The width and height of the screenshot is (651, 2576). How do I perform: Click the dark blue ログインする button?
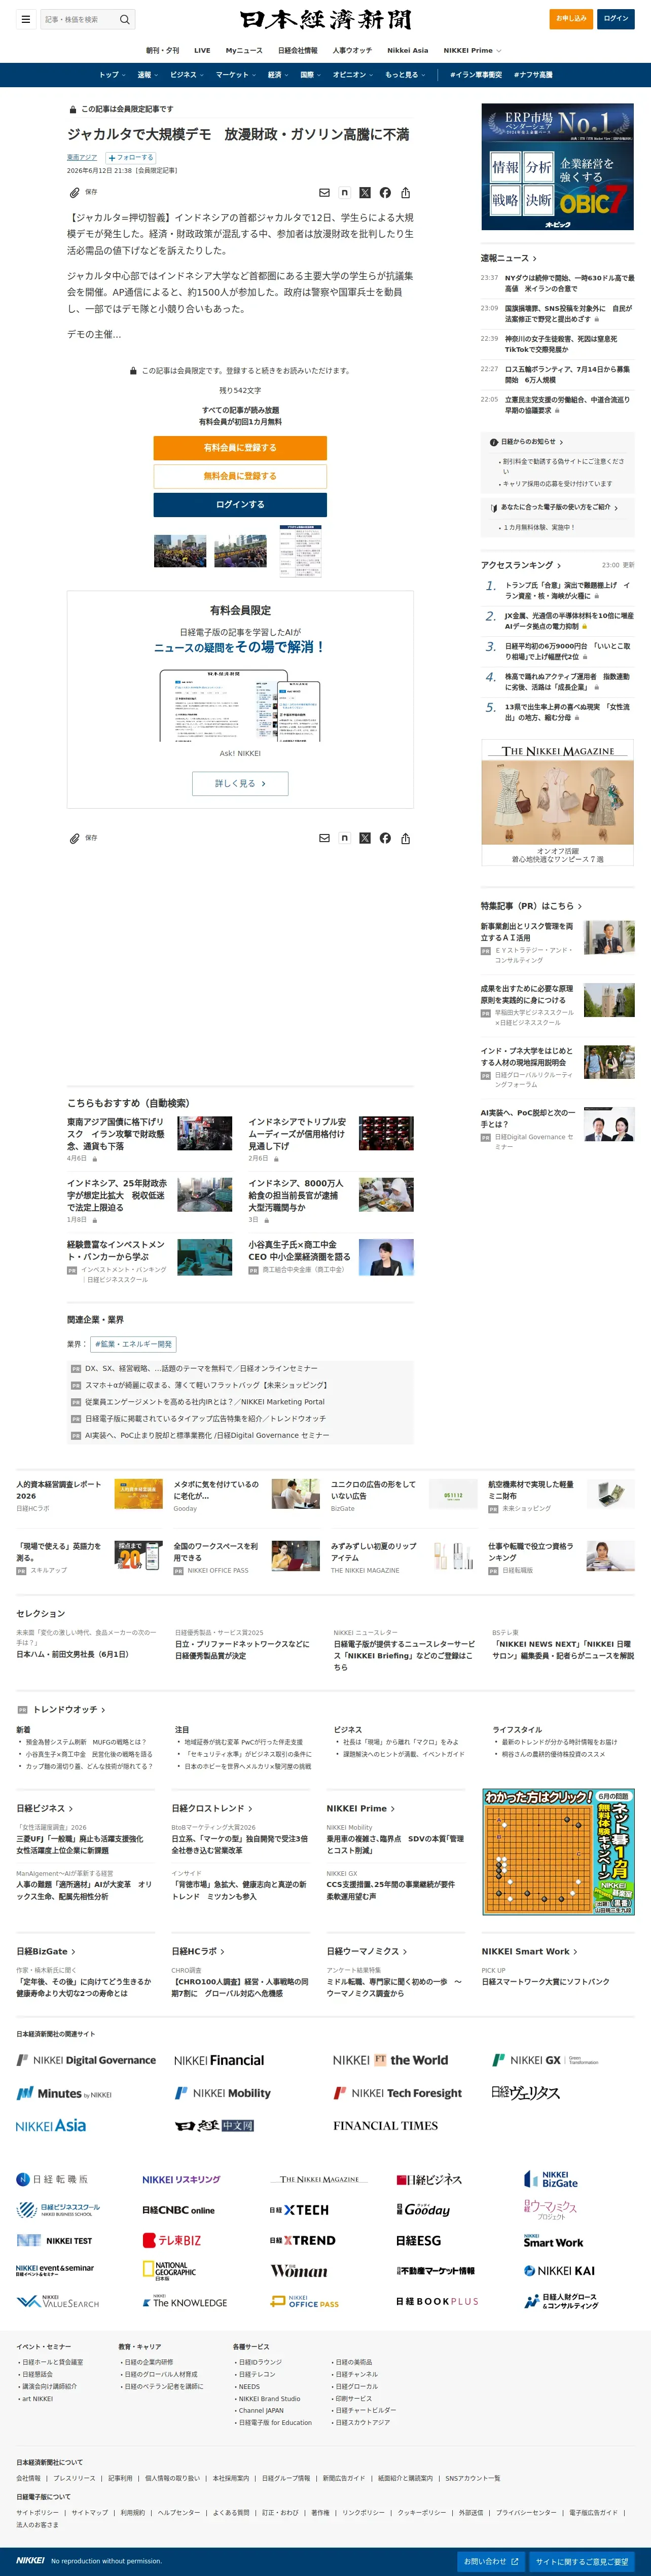(240, 504)
